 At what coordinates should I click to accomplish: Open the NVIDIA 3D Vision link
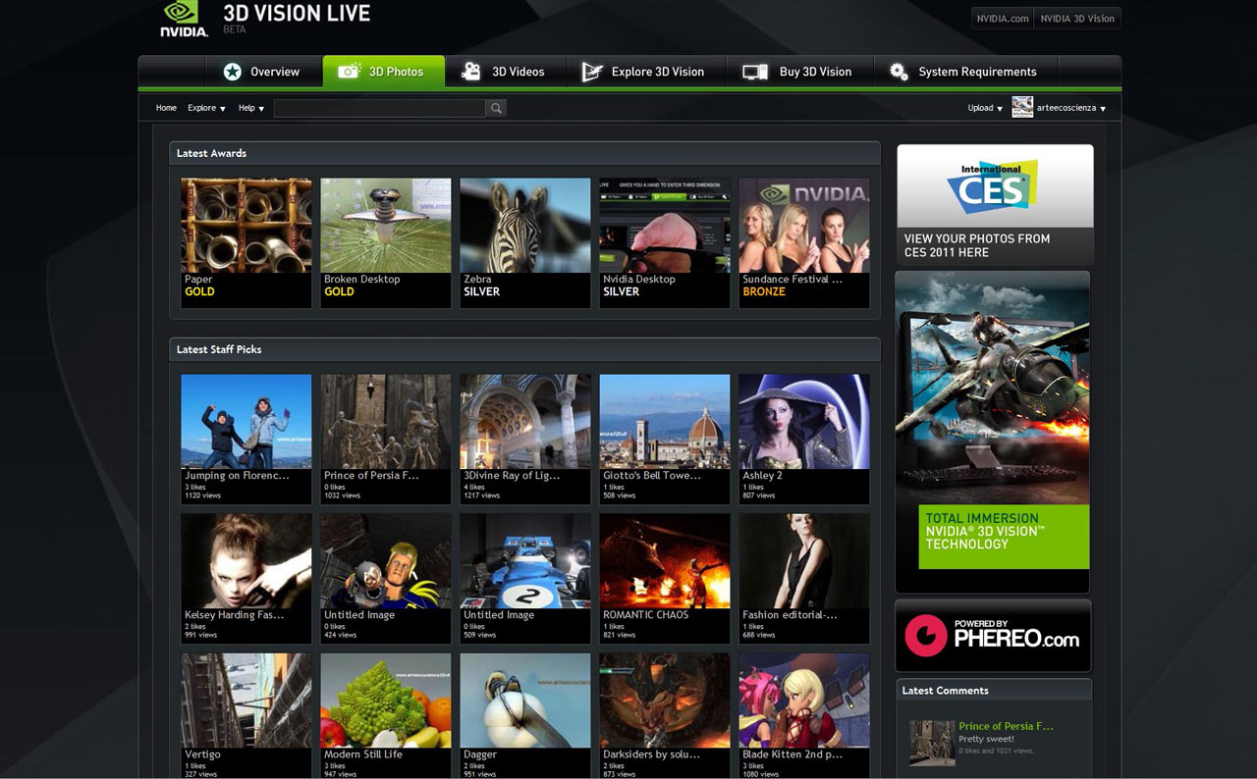pos(1077,18)
